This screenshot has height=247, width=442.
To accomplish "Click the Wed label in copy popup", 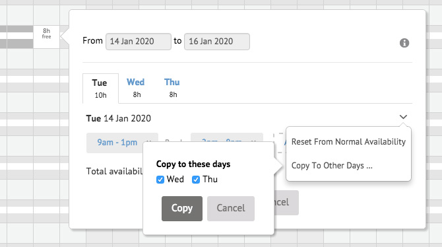I will coord(175,179).
